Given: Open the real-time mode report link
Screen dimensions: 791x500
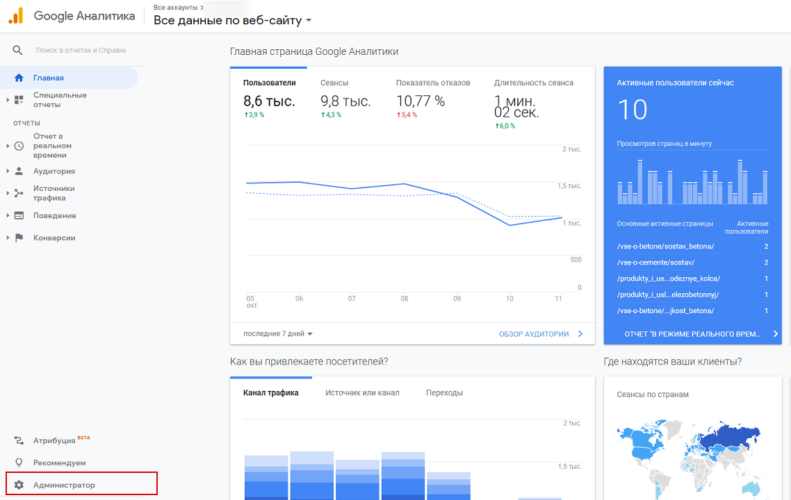Looking at the screenshot, I should click(x=692, y=333).
